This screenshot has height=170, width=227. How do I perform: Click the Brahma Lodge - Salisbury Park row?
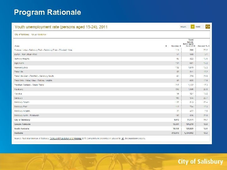112,50
